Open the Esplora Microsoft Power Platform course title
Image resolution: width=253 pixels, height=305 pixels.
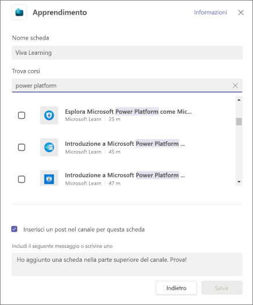(129, 111)
